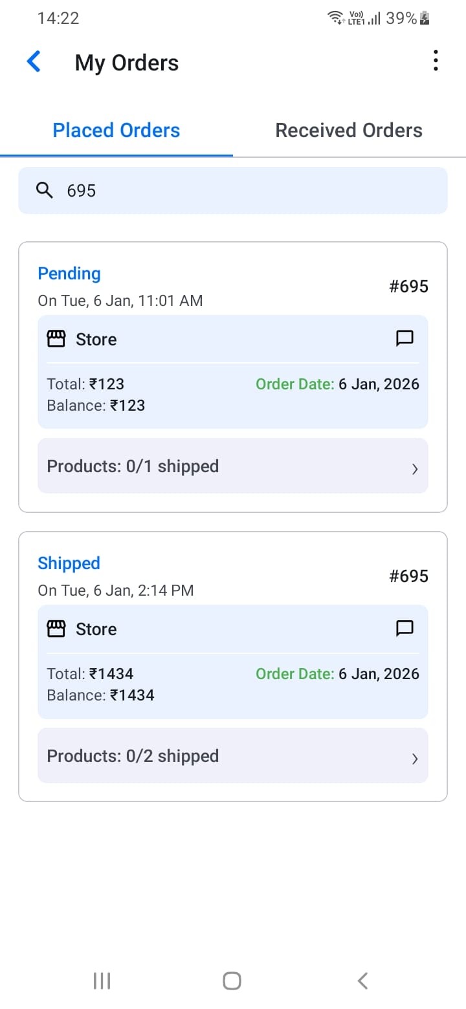Open chat for the Pending order
This screenshot has width=466, height=1009.
pos(405,338)
